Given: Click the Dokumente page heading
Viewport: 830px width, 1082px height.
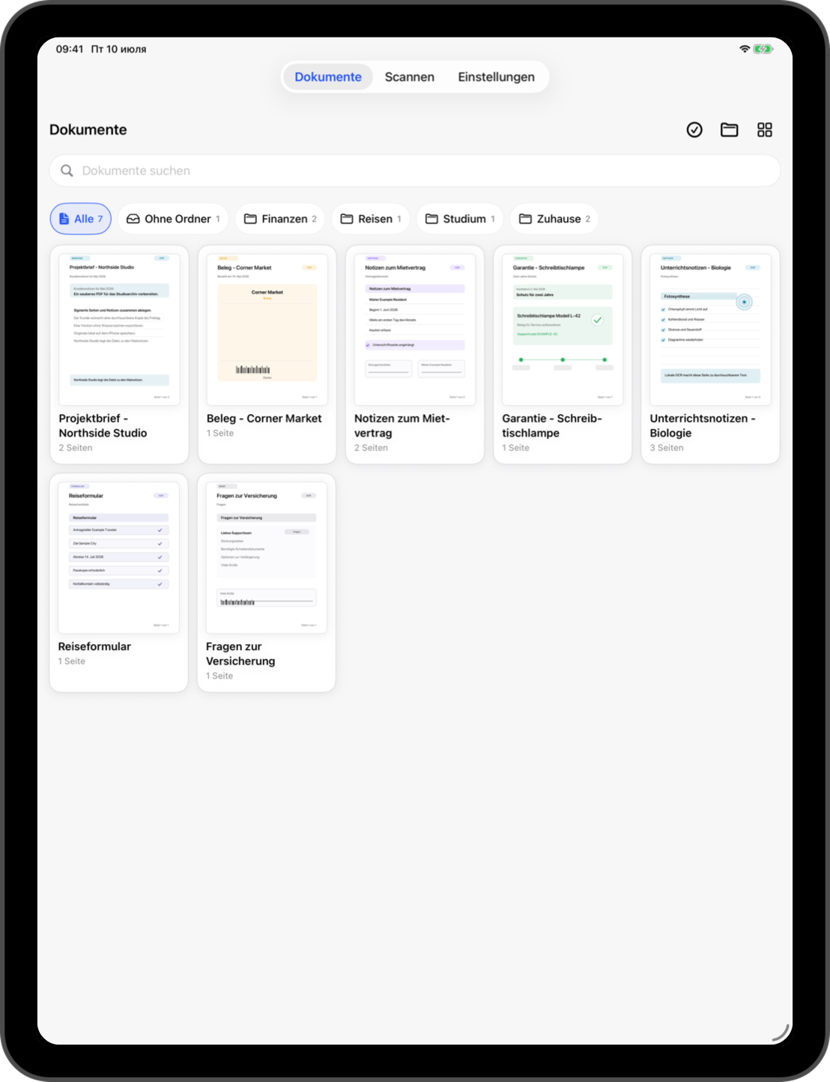Looking at the screenshot, I should coord(88,130).
